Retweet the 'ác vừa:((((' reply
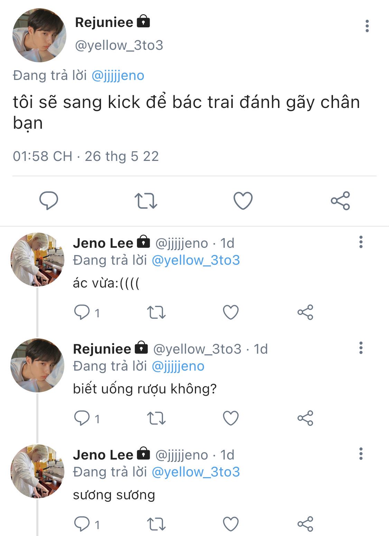 click(x=156, y=312)
